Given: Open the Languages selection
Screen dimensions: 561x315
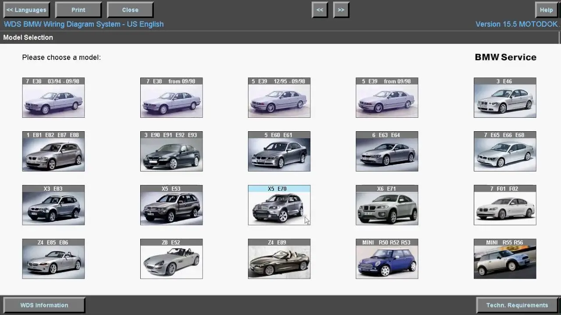Looking at the screenshot, I should pyautogui.click(x=26, y=10).
